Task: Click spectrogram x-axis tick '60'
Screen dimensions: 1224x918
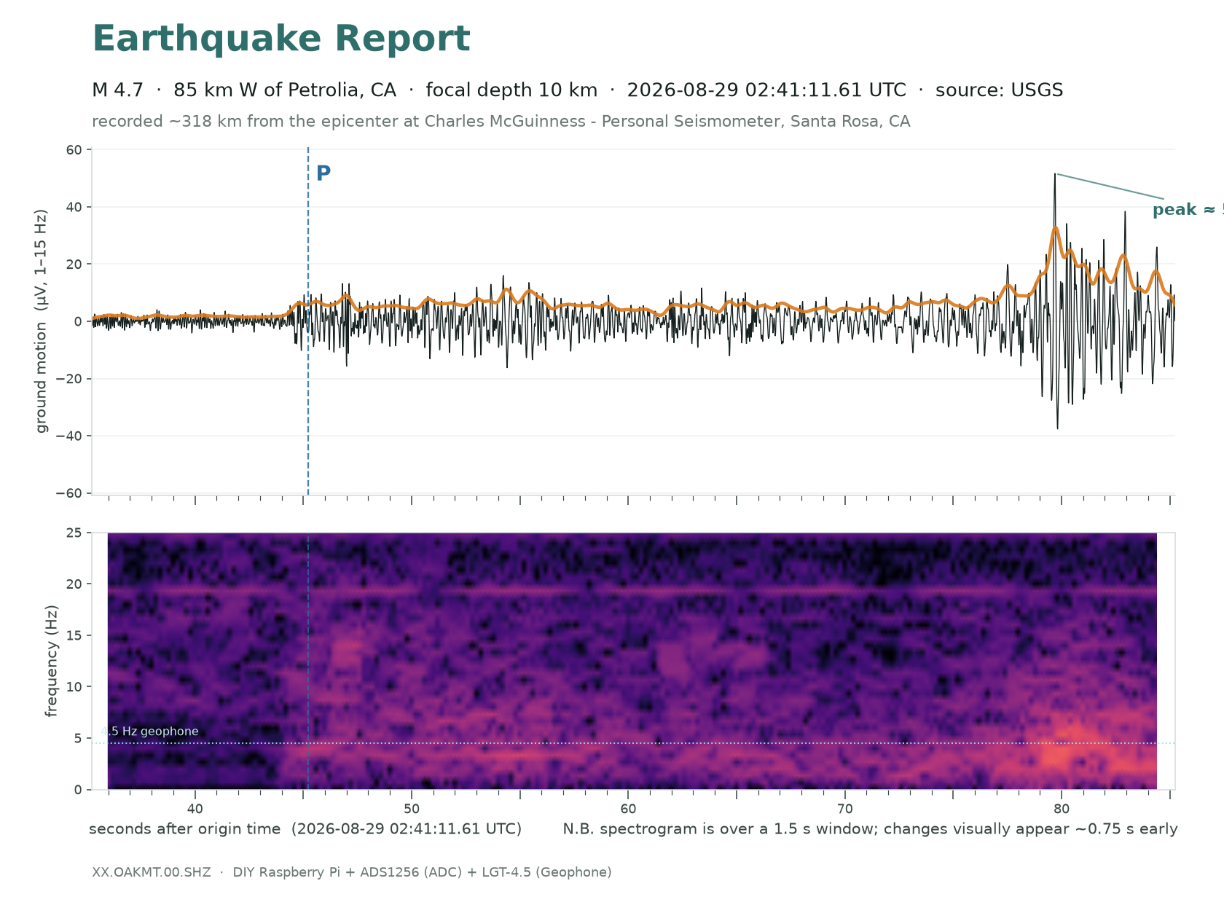Action: (x=628, y=809)
